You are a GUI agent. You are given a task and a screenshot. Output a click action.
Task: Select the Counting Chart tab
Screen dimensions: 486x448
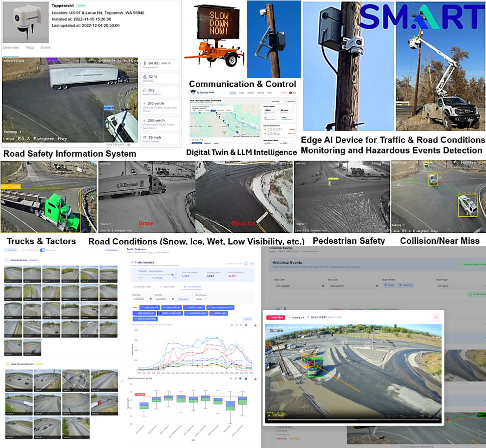(x=193, y=287)
